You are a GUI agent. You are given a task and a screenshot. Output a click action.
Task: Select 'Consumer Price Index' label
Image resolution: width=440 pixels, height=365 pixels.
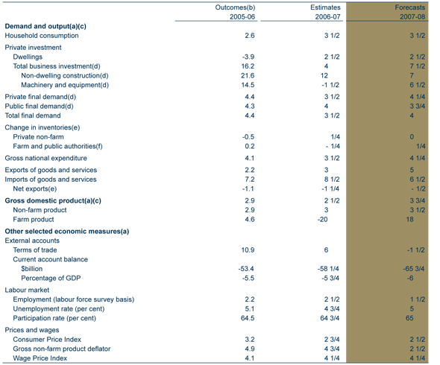coord(47,340)
